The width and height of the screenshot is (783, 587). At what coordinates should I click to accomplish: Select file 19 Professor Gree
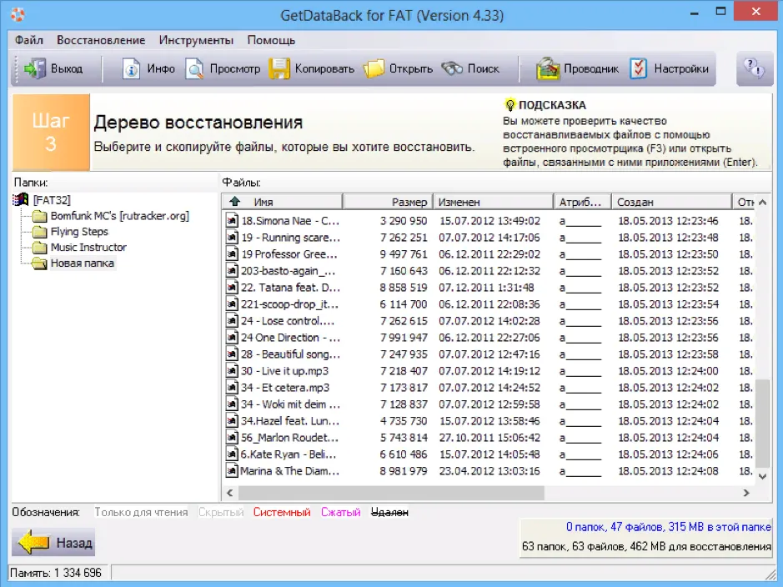pyautogui.click(x=289, y=254)
